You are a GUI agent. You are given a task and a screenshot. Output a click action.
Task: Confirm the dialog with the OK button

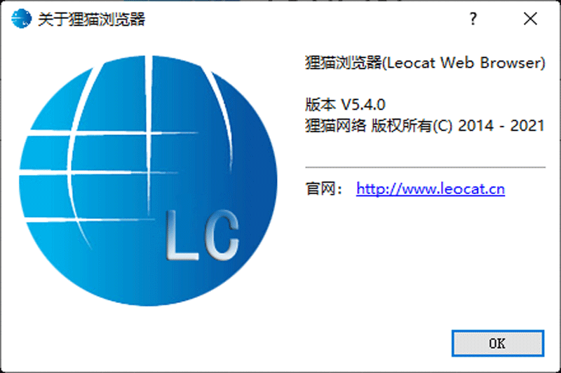click(498, 344)
